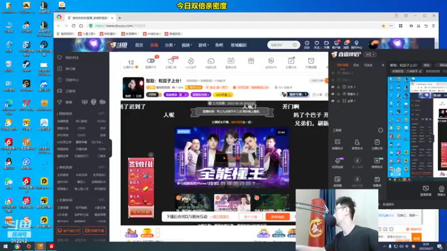The height and width of the screenshot is (251, 447).
Task: Expand 网游竞技 category 全部 link
Action: point(102,114)
